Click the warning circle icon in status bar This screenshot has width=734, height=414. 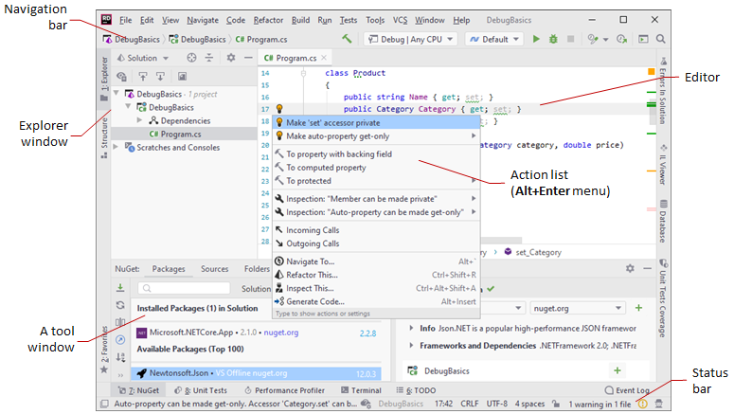click(643, 404)
